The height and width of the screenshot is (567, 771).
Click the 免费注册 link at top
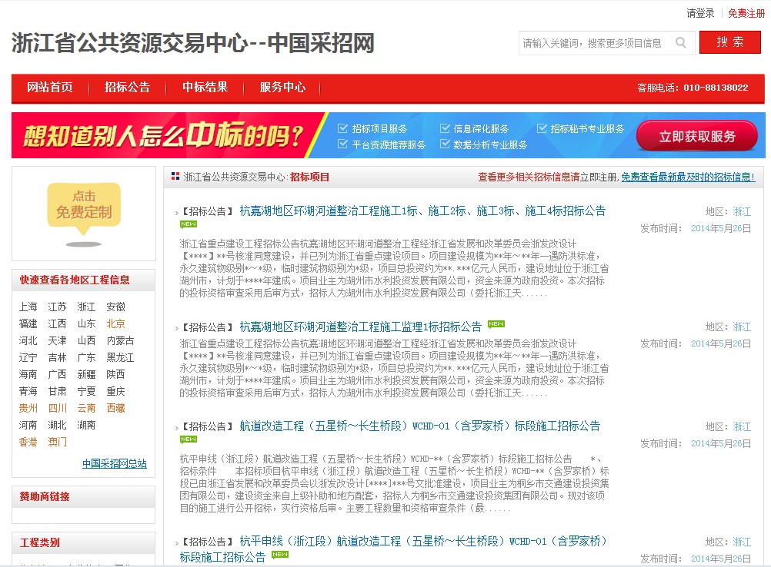coord(746,13)
